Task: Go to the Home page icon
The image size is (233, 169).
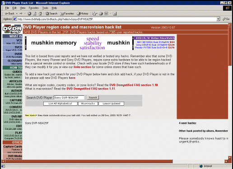Action: [x=40, y=14]
